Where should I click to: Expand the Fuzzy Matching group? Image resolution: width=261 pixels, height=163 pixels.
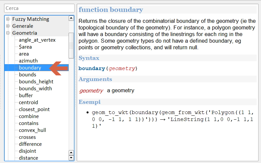click(8, 19)
